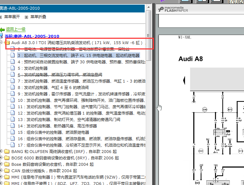Click the WI-XML text in document

click(x=184, y=37)
